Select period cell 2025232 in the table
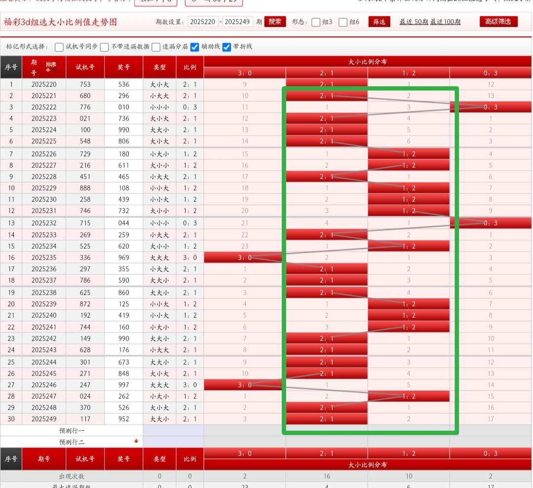The height and width of the screenshot is (488, 533). tap(44, 223)
